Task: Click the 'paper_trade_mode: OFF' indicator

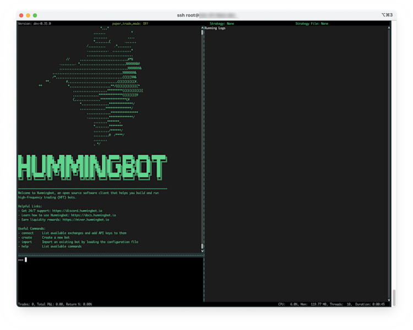Action: tap(130, 24)
